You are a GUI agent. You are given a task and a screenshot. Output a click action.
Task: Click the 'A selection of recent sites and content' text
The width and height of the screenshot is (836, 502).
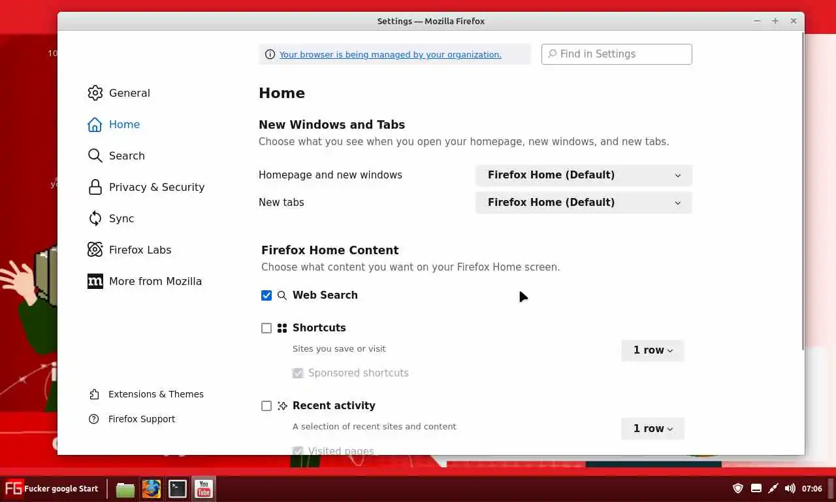[374, 427]
